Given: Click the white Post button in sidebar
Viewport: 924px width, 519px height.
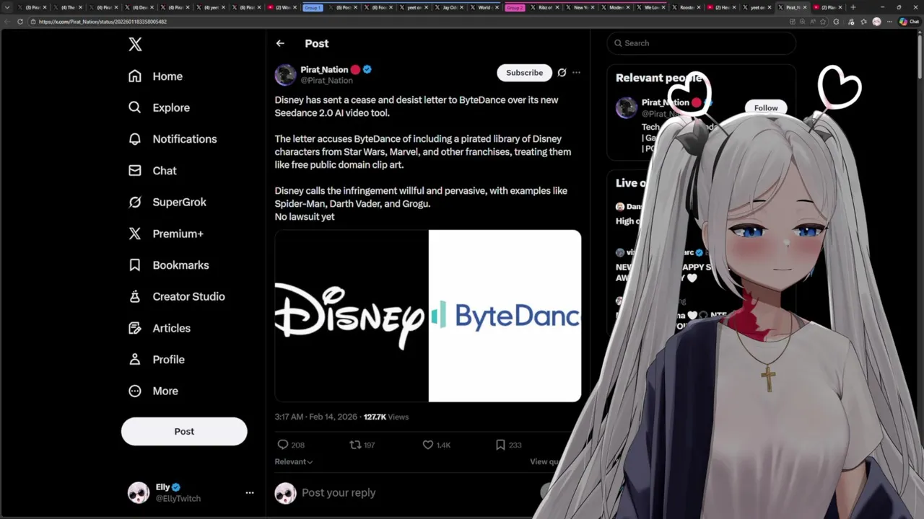Looking at the screenshot, I should click(x=184, y=431).
